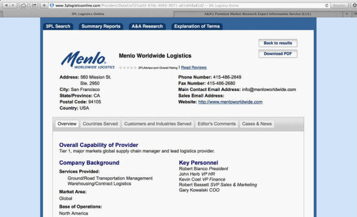The height and width of the screenshot is (217, 357).
Task: Show Customers and Industries Served tab
Action: coord(158,124)
